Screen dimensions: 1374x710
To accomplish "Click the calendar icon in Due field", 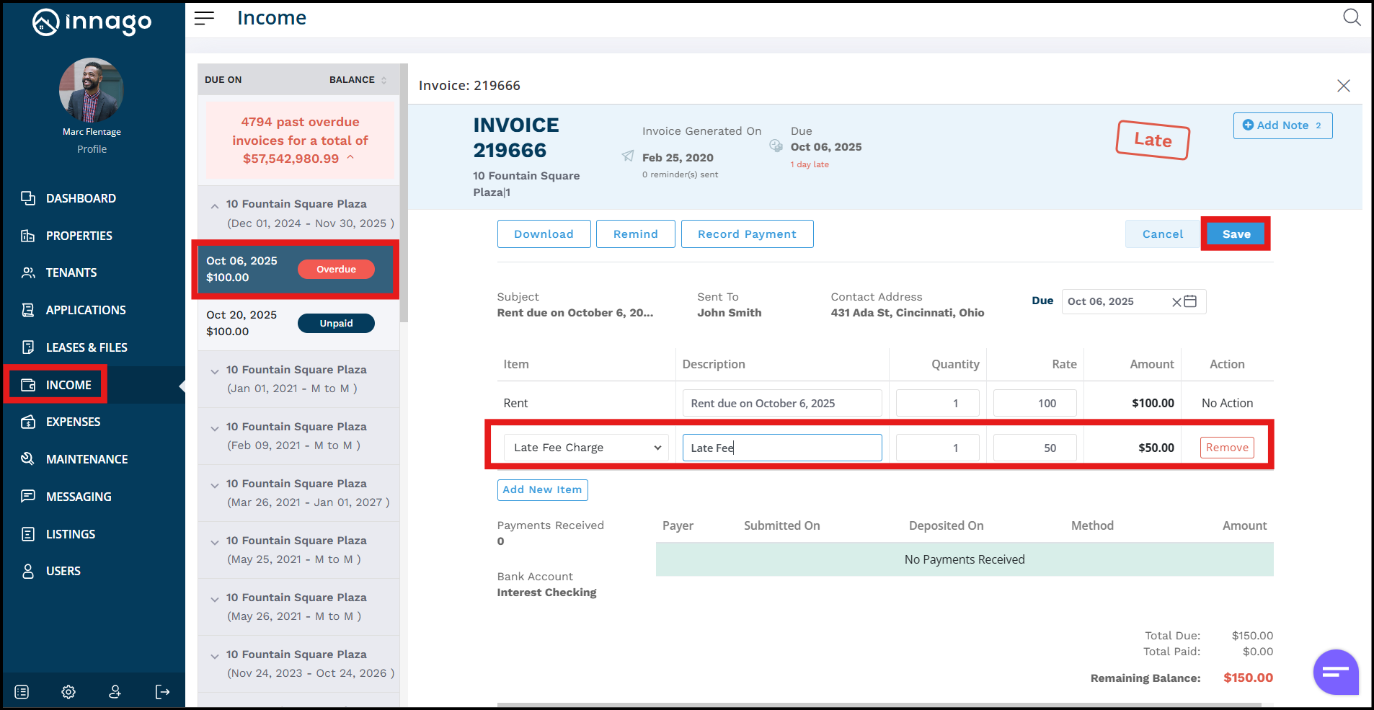I will (1190, 301).
